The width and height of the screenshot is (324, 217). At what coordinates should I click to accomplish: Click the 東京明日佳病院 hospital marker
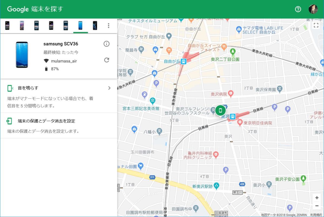pos(240,123)
